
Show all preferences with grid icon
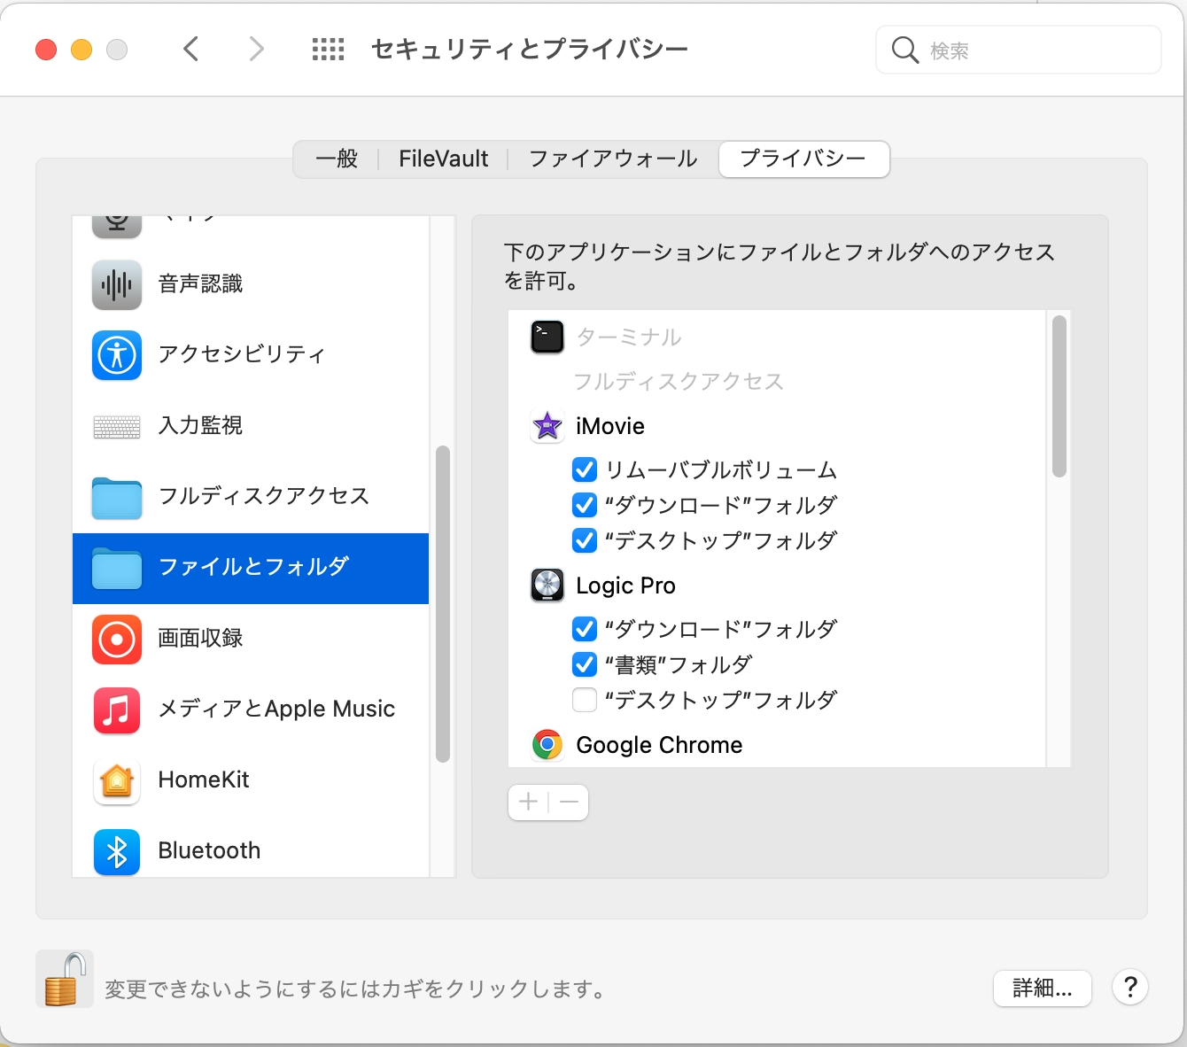[328, 50]
